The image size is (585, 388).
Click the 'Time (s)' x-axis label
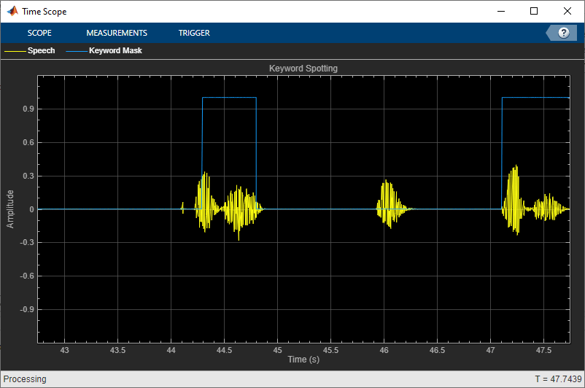[x=303, y=360]
